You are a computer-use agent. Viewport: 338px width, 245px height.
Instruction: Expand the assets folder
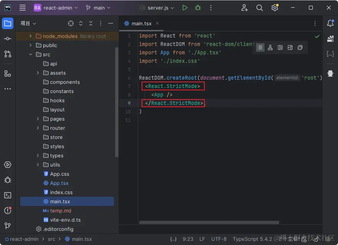click(x=38, y=73)
